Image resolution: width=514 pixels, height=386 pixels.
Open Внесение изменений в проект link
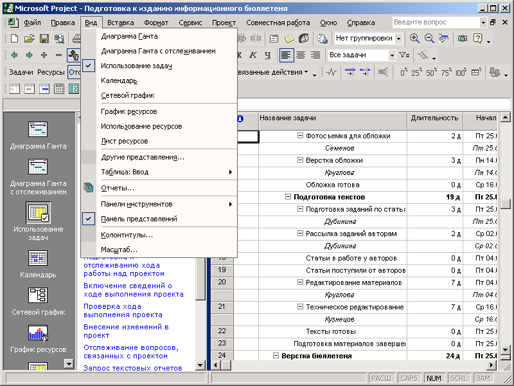pos(126,331)
